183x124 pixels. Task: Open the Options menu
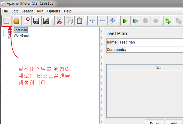tap(53, 11)
